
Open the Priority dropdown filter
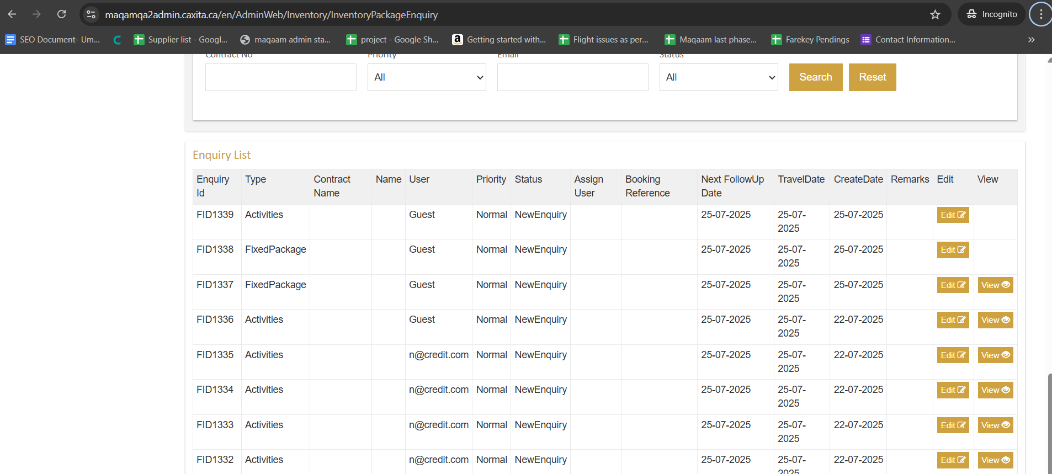click(427, 77)
